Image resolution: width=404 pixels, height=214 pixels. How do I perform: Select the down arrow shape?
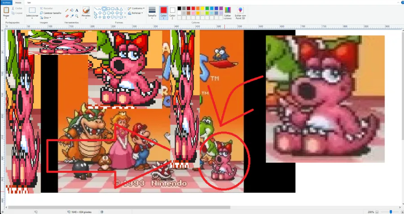(96, 17)
